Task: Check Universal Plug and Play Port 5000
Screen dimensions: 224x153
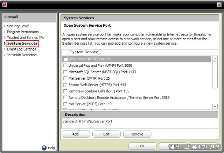Action: pyautogui.click(x=65, y=66)
